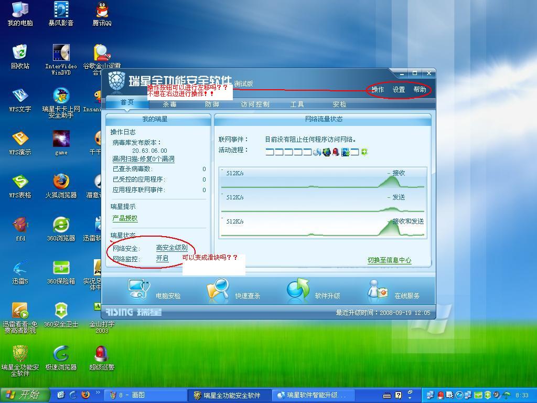This screenshot has height=403, width=537.
Task: Open WPS表格 desktop icon
Action: [20, 186]
